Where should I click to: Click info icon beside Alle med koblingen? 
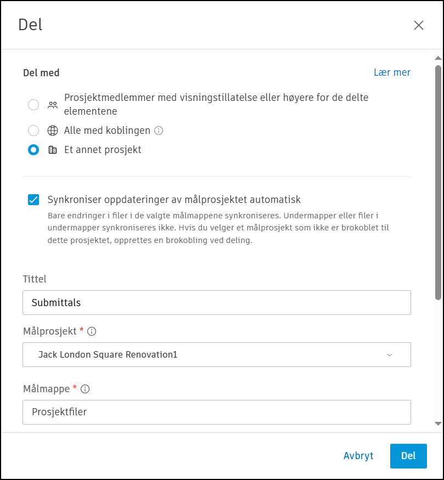[159, 131]
